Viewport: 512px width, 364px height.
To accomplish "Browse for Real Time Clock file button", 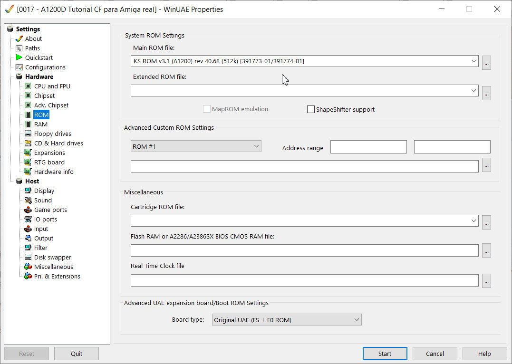I will [486, 281].
